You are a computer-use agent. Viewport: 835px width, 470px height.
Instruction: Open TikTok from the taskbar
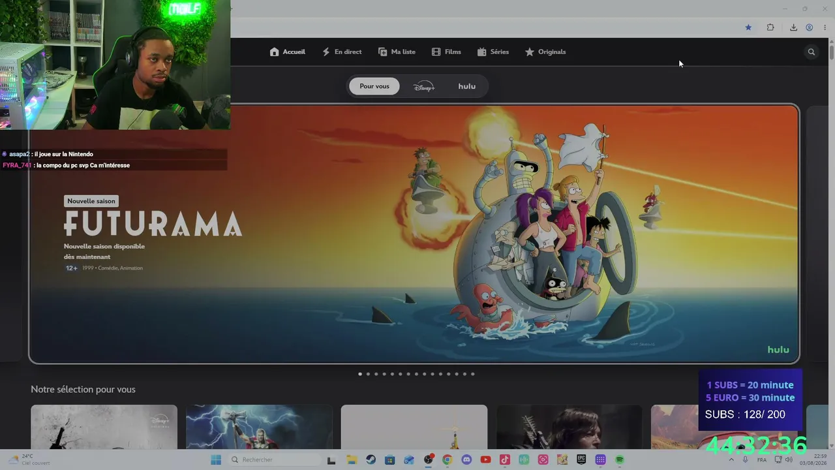[x=505, y=460]
